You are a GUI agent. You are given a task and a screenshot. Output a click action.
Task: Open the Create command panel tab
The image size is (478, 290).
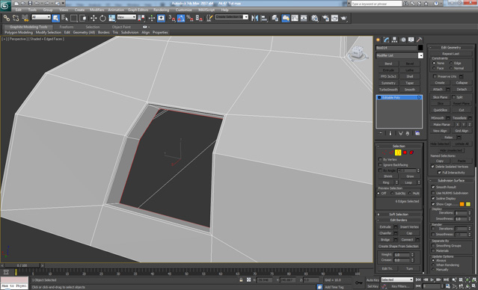379,40
